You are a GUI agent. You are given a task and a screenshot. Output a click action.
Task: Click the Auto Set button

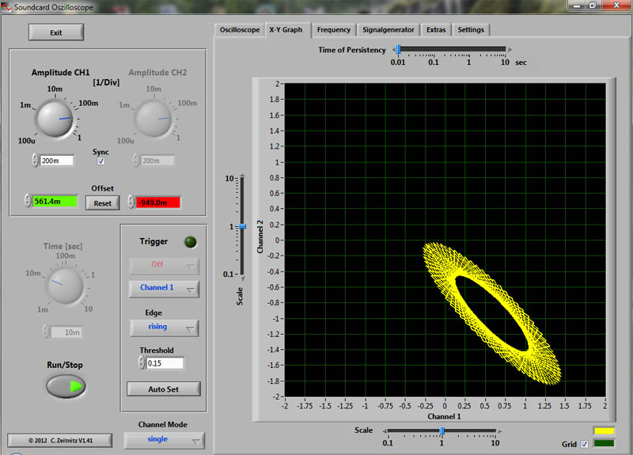[x=164, y=389]
